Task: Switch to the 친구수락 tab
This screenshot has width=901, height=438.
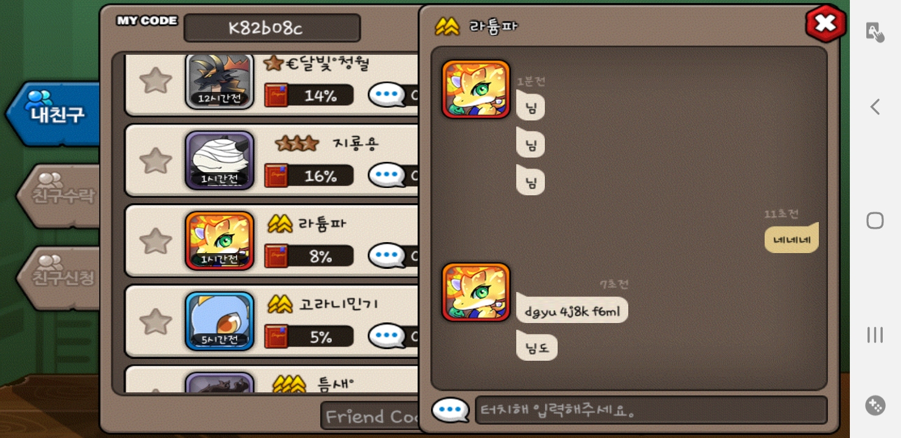Action: [x=58, y=196]
